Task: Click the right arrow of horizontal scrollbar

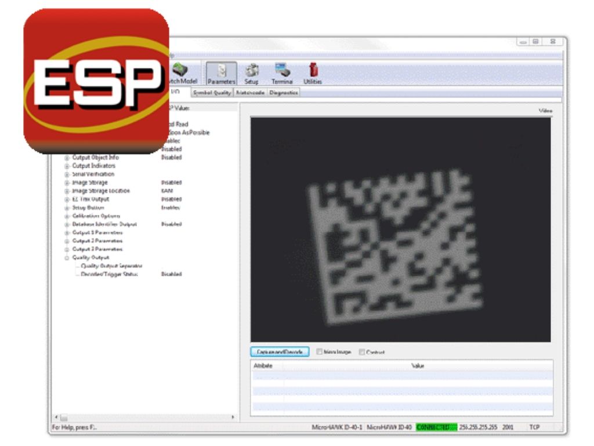Action: pyautogui.click(x=233, y=417)
